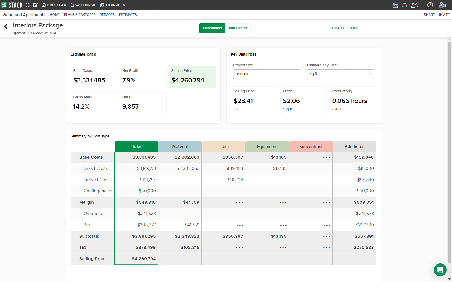452x282 pixels.
Task: Go back using the left arrow
Action: tap(6, 26)
